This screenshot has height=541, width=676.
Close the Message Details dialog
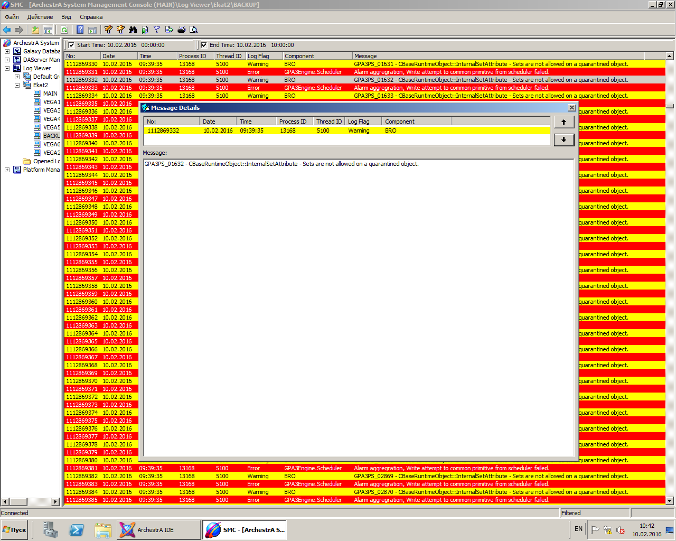571,108
